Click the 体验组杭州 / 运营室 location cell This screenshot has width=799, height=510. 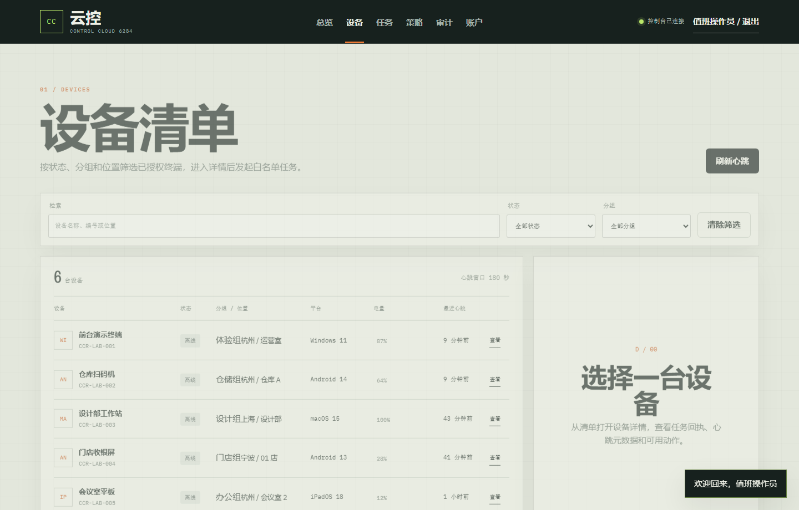click(249, 340)
